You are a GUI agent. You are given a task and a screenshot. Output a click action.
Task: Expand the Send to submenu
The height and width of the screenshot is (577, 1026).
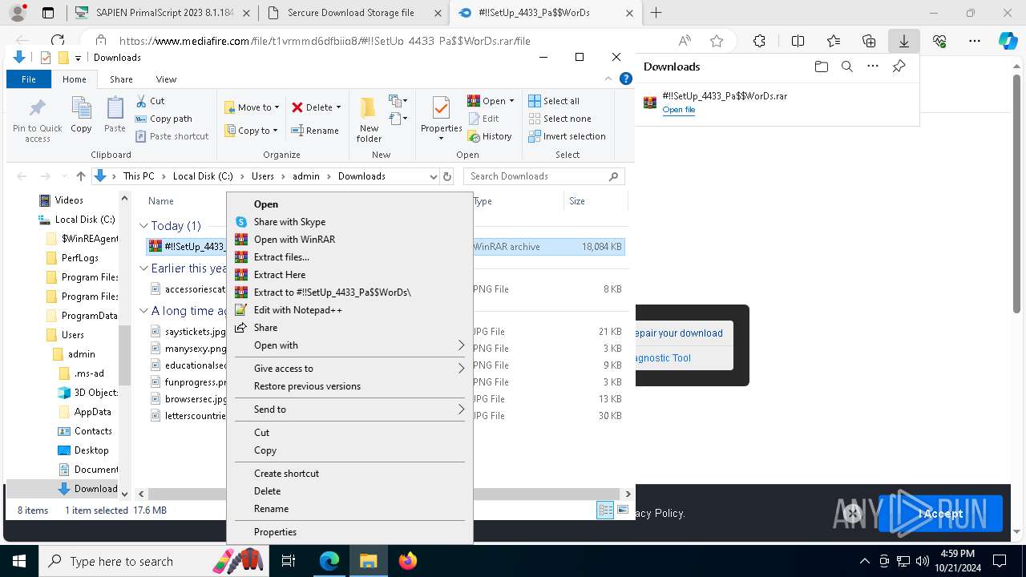(349, 409)
